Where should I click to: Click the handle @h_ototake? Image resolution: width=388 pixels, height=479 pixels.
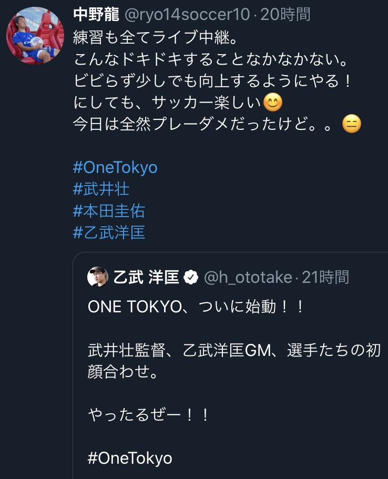[248, 277]
